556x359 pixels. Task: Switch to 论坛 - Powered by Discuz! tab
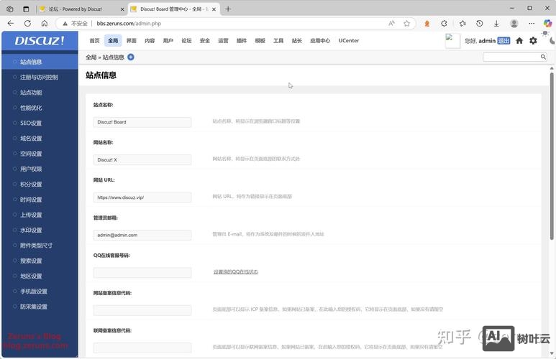click(x=82, y=9)
